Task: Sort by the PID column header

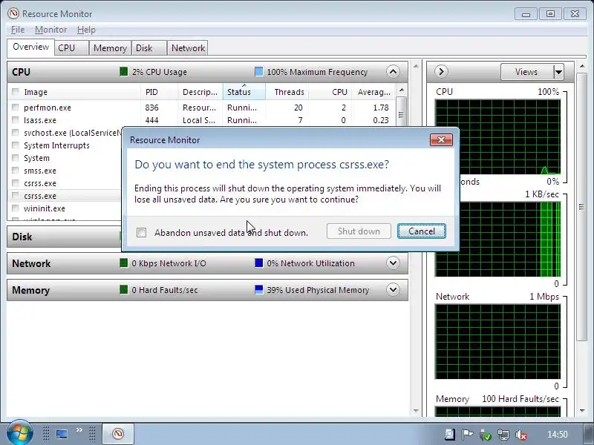Action: (x=159, y=92)
